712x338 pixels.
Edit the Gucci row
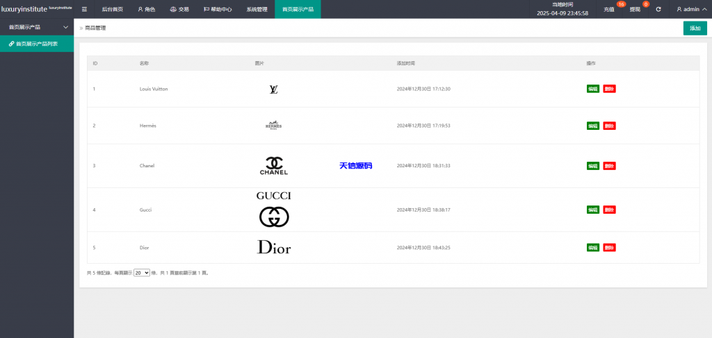592,210
